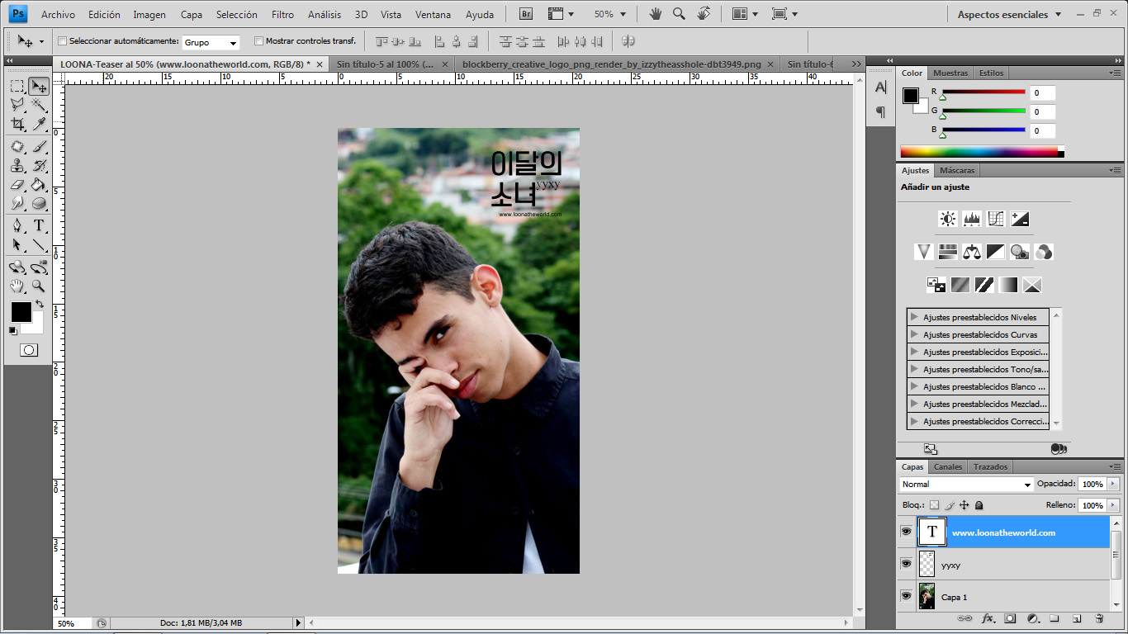Select the Polygonal Lasso tool
1128x634 pixels.
17,105
